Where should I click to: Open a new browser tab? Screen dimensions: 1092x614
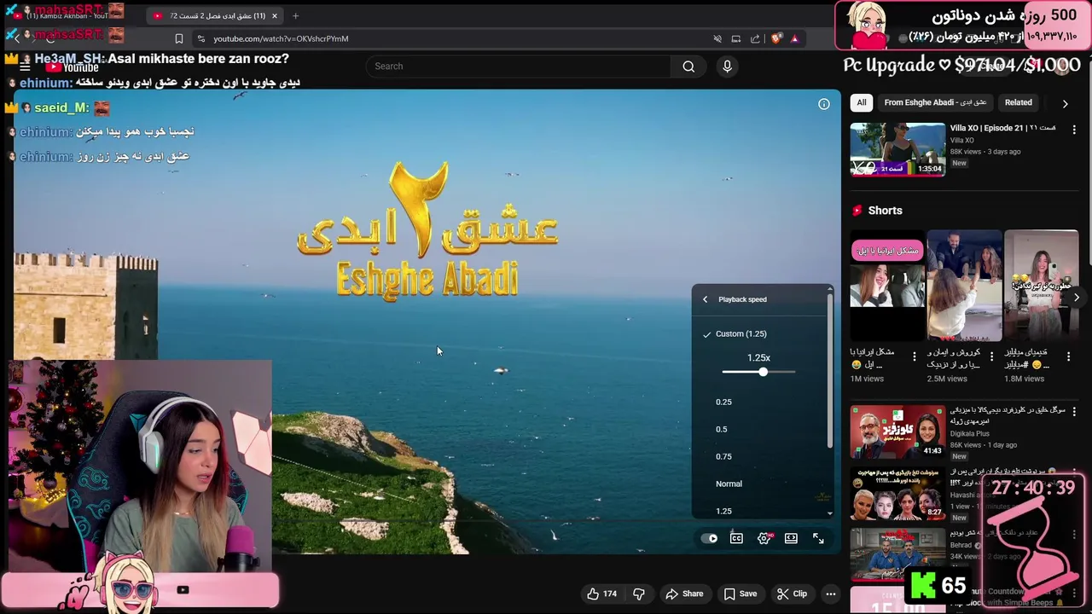click(x=295, y=15)
